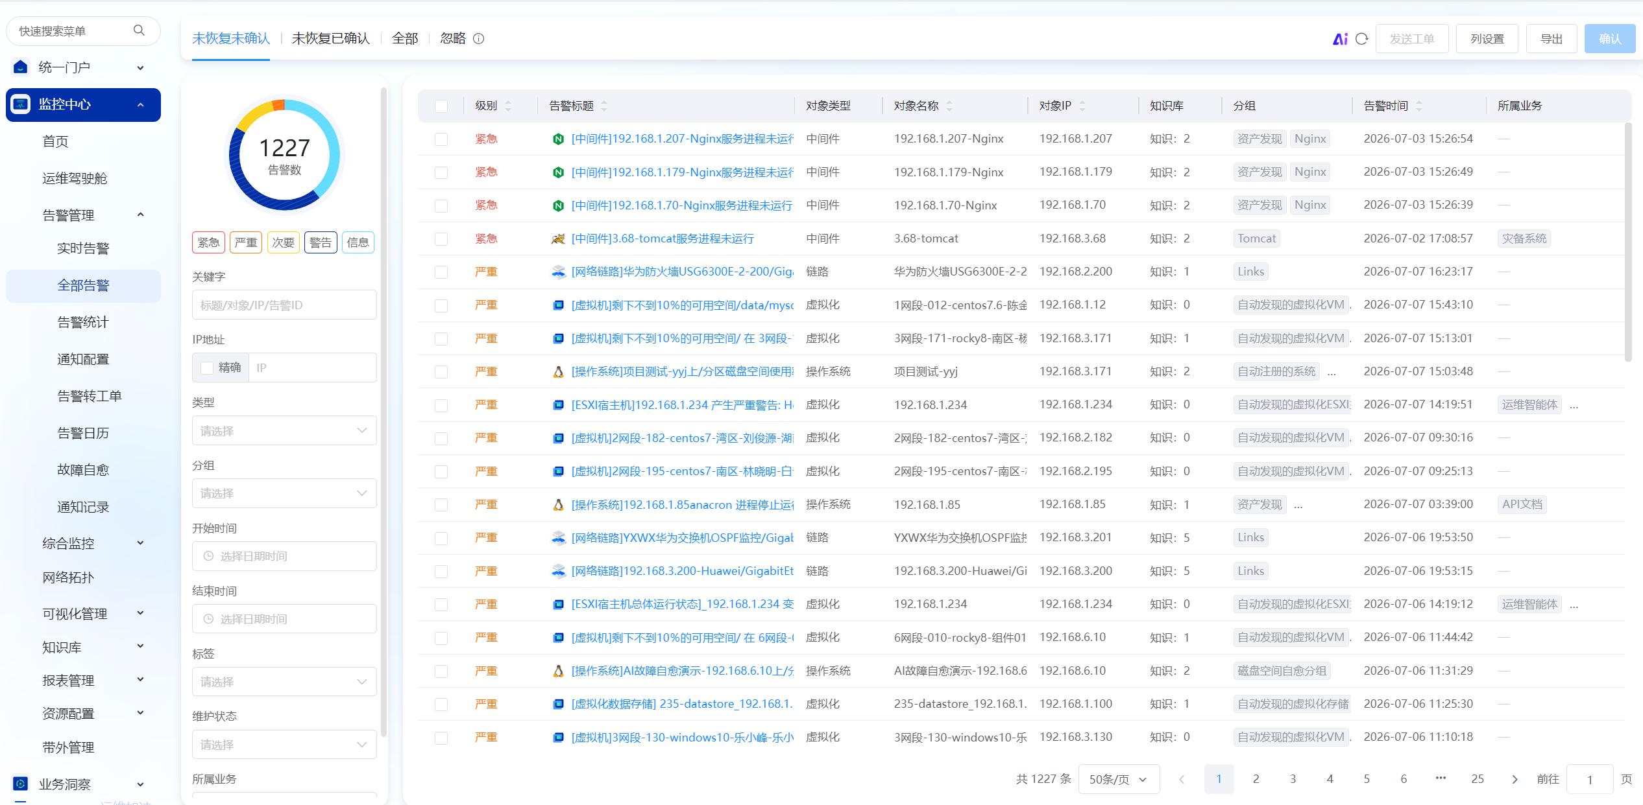
Task: Open 运维驾驶舱 menu item
Action: [75, 178]
